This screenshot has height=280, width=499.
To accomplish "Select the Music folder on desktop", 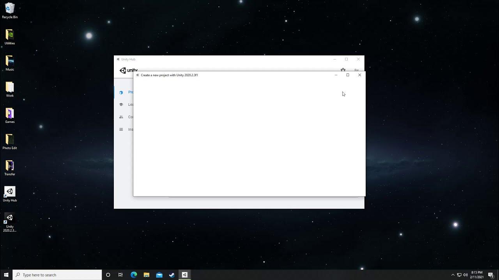I will click(x=10, y=63).
